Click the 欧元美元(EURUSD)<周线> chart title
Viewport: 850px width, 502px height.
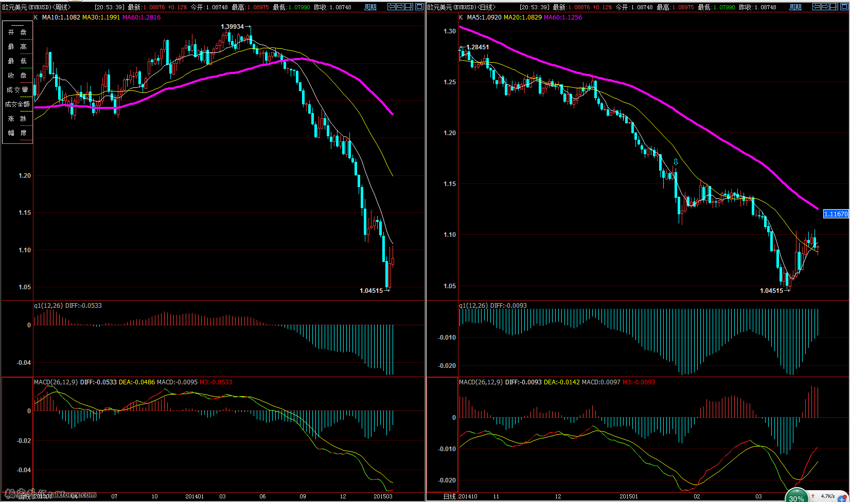tap(37, 7)
